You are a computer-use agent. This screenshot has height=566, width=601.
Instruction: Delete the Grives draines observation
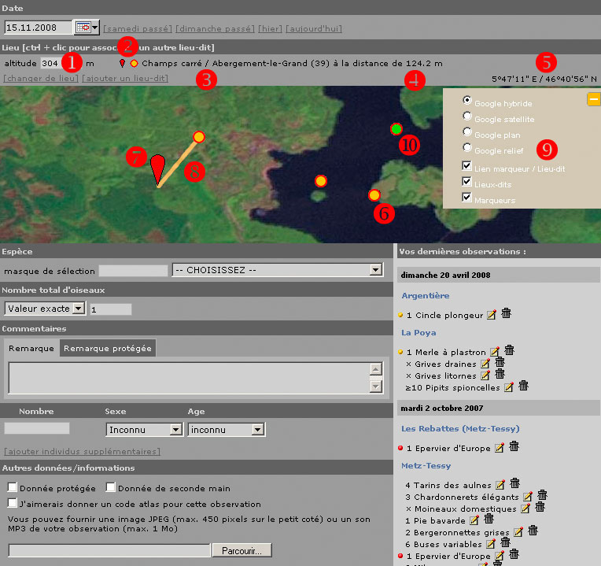pyautogui.click(x=500, y=362)
